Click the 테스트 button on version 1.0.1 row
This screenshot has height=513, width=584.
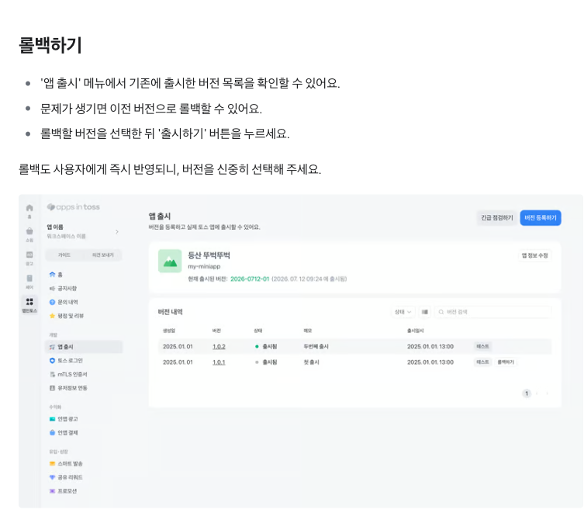(482, 362)
